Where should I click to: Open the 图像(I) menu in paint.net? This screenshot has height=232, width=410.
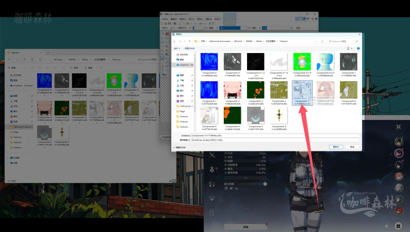191,19
